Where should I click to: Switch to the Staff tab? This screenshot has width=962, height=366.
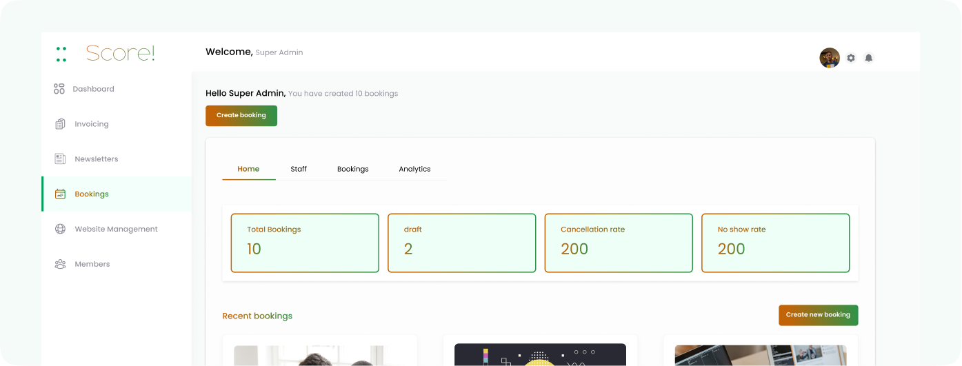299,169
